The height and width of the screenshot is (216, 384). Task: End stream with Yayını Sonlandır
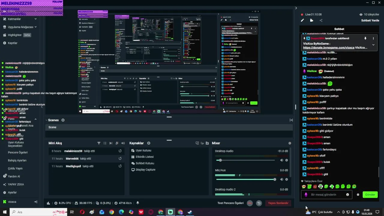click(278, 203)
